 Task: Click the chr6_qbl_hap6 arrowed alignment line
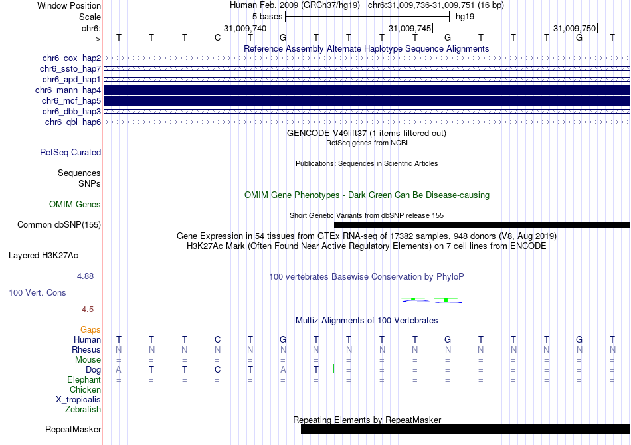coord(367,122)
